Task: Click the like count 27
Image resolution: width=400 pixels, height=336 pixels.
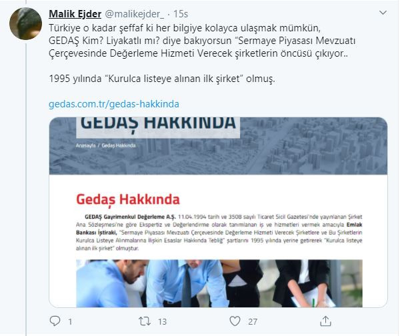Action: pos(253,321)
